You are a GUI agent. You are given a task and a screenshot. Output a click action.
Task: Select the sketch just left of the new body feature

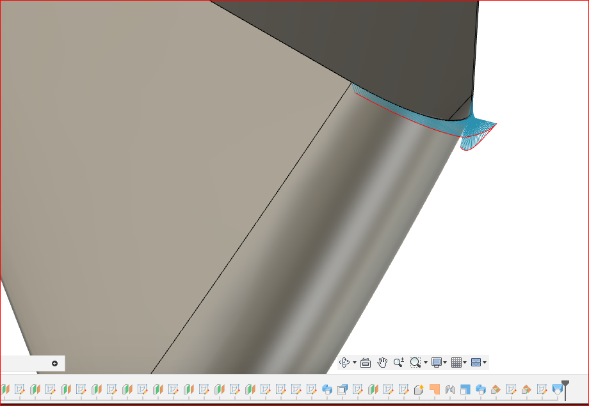[x=404, y=389]
